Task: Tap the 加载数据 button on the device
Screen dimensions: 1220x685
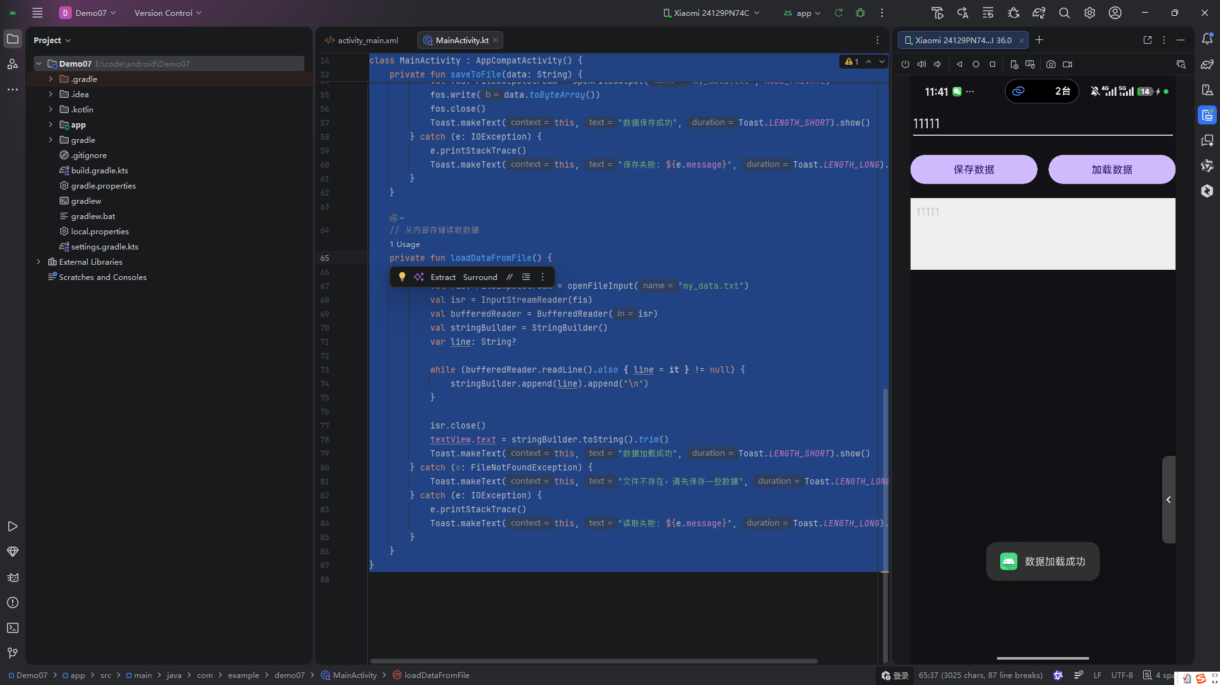Action: click(x=1111, y=170)
